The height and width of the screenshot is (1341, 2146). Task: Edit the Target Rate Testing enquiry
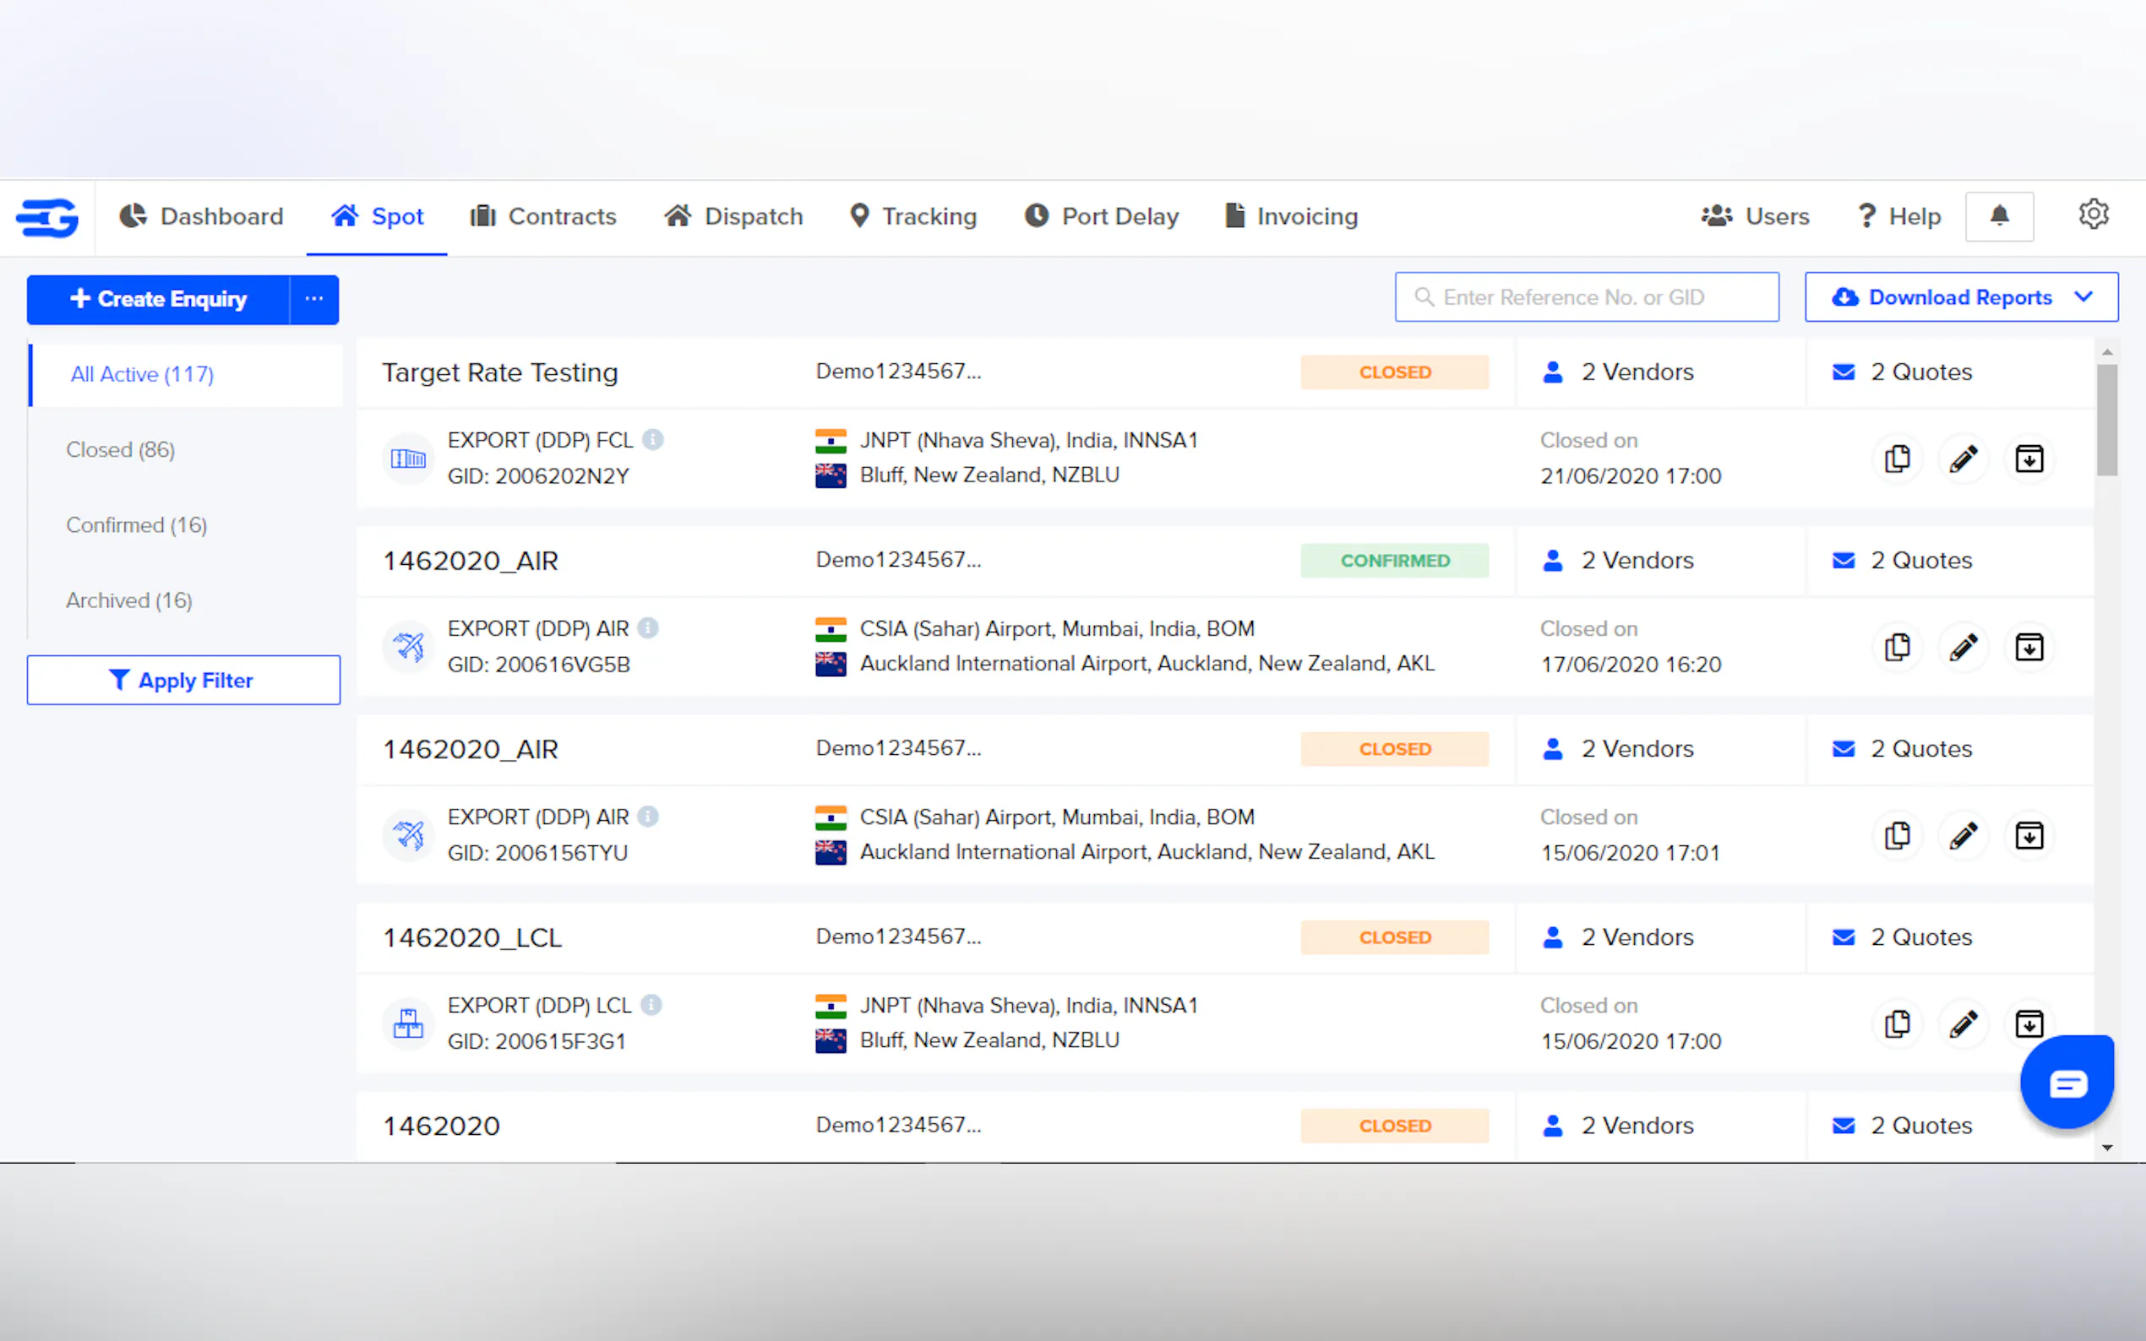coord(1963,459)
